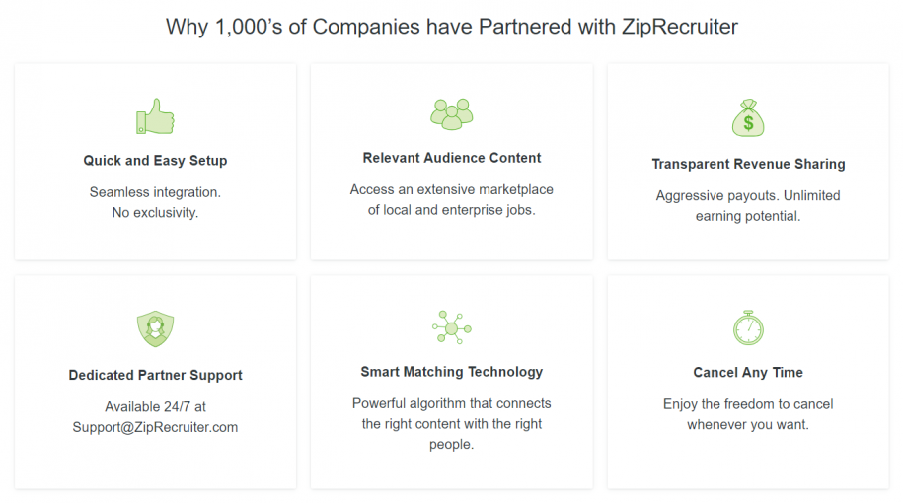Select the Relevant Audience Content heading
903x503 pixels.
[451, 158]
